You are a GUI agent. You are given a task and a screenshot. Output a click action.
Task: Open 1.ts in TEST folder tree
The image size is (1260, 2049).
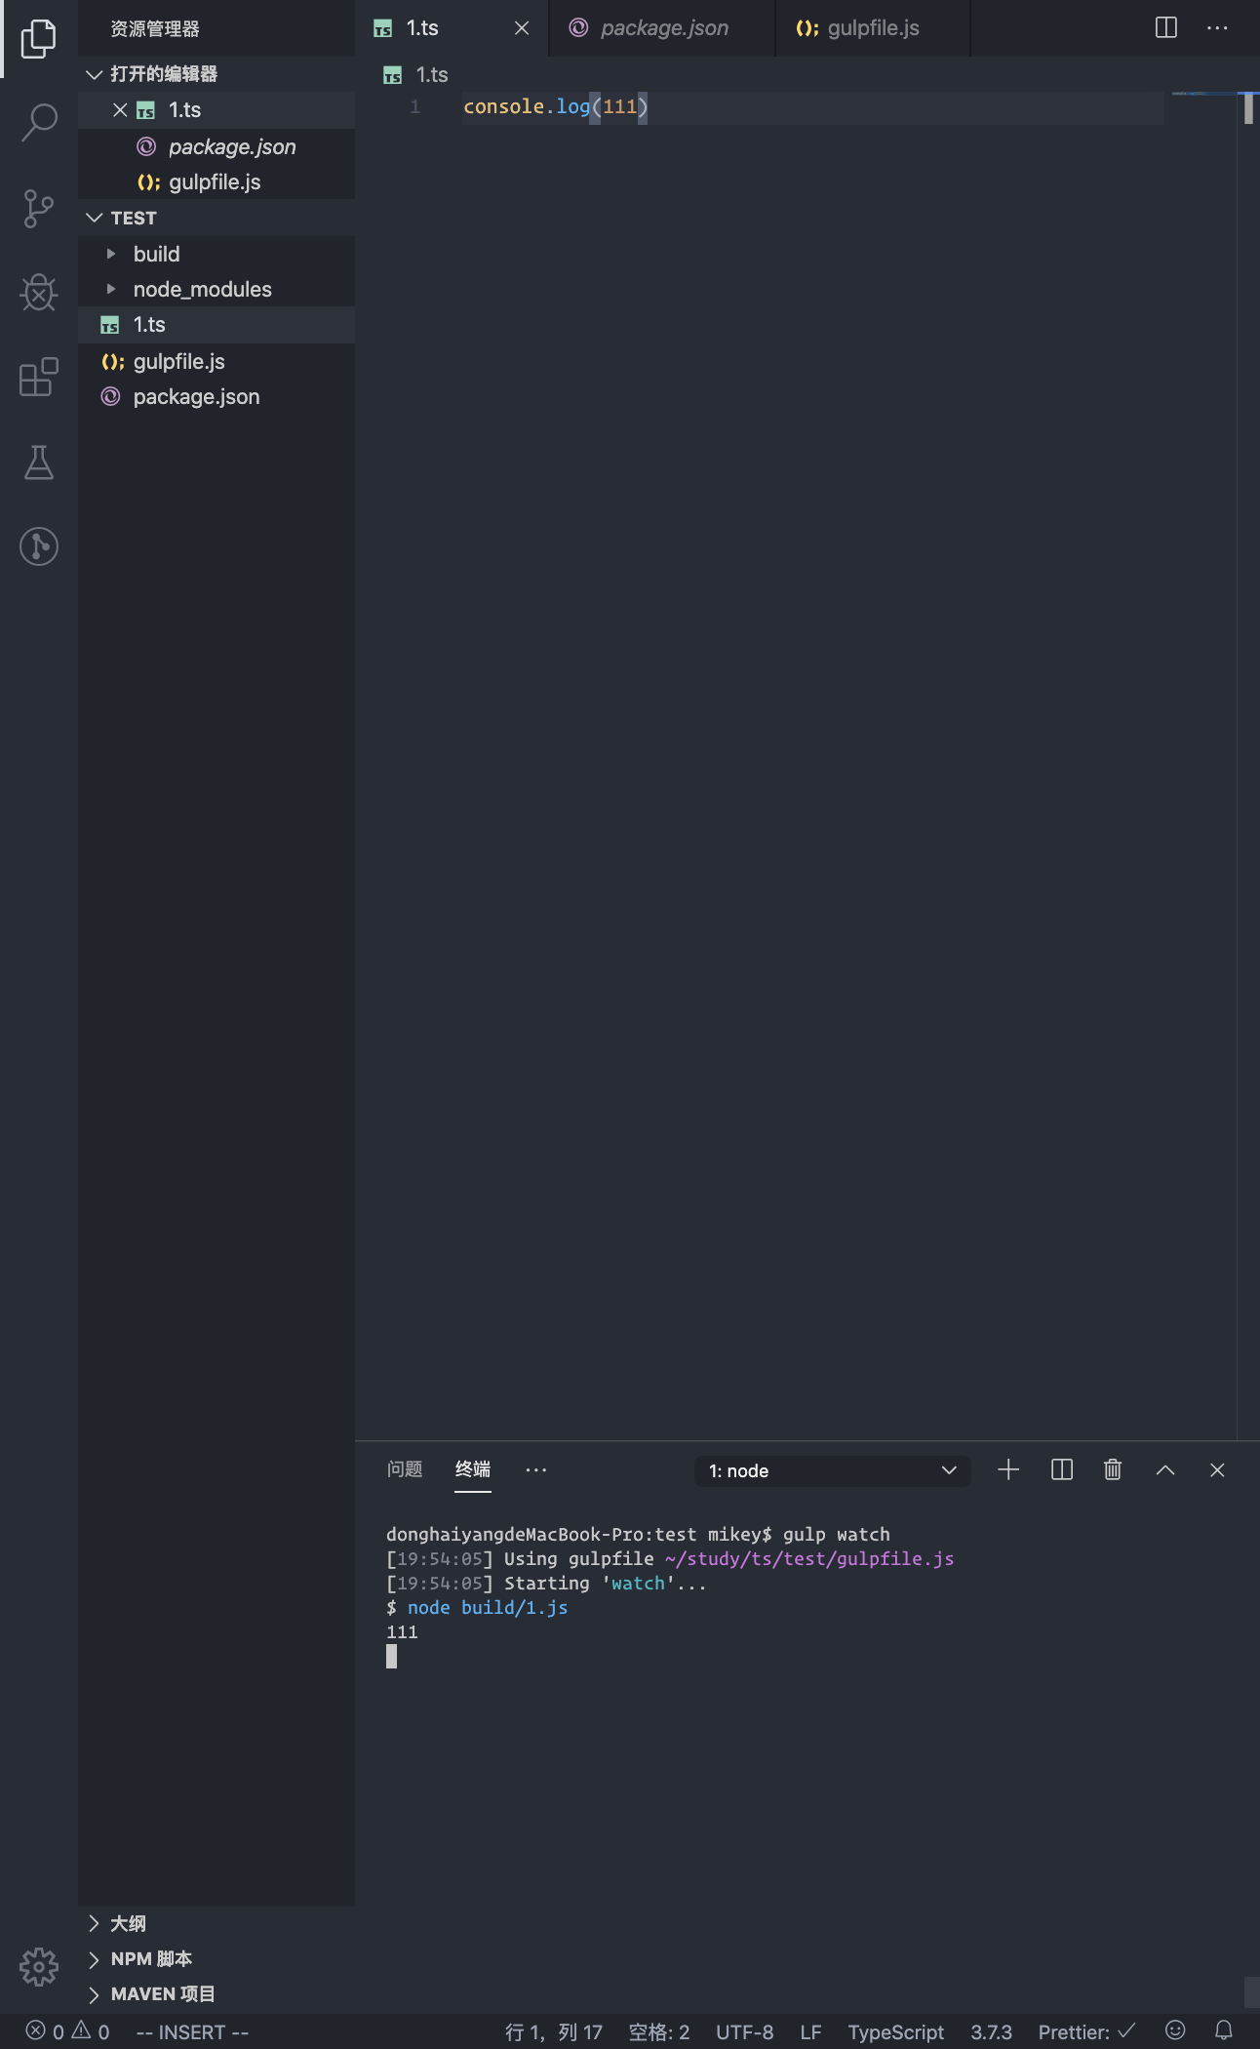tap(217, 325)
